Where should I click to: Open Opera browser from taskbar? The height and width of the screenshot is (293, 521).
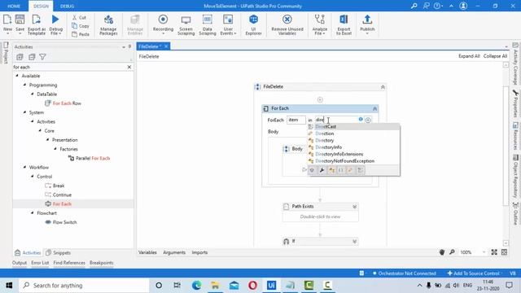[x=252, y=286]
